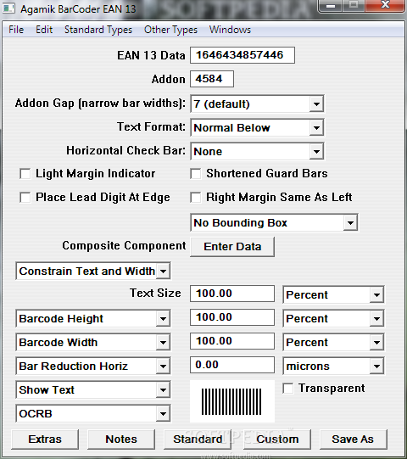This screenshot has height=459, width=407.
Task: Click the EAN 13 Data input field
Action: [243, 55]
